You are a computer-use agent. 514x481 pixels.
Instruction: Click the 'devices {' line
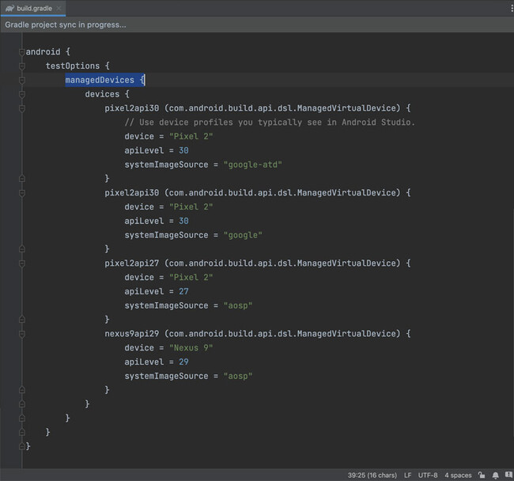(107, 94)
